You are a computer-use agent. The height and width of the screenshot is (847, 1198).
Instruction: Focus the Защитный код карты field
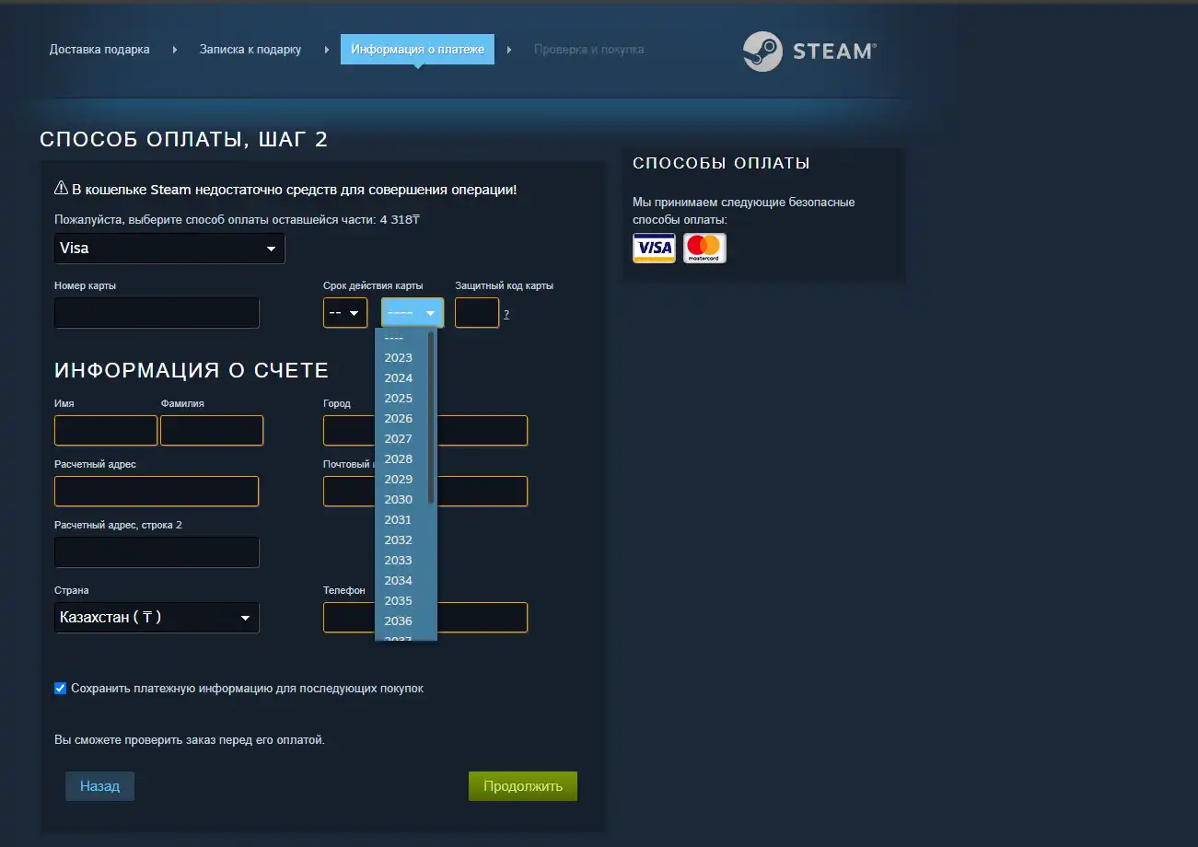477,313
